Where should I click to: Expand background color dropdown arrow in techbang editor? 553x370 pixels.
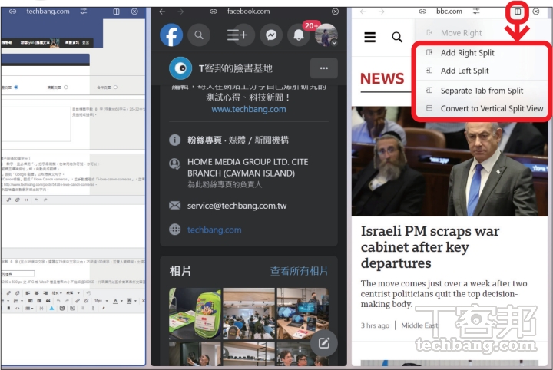(x=135, y=301)
